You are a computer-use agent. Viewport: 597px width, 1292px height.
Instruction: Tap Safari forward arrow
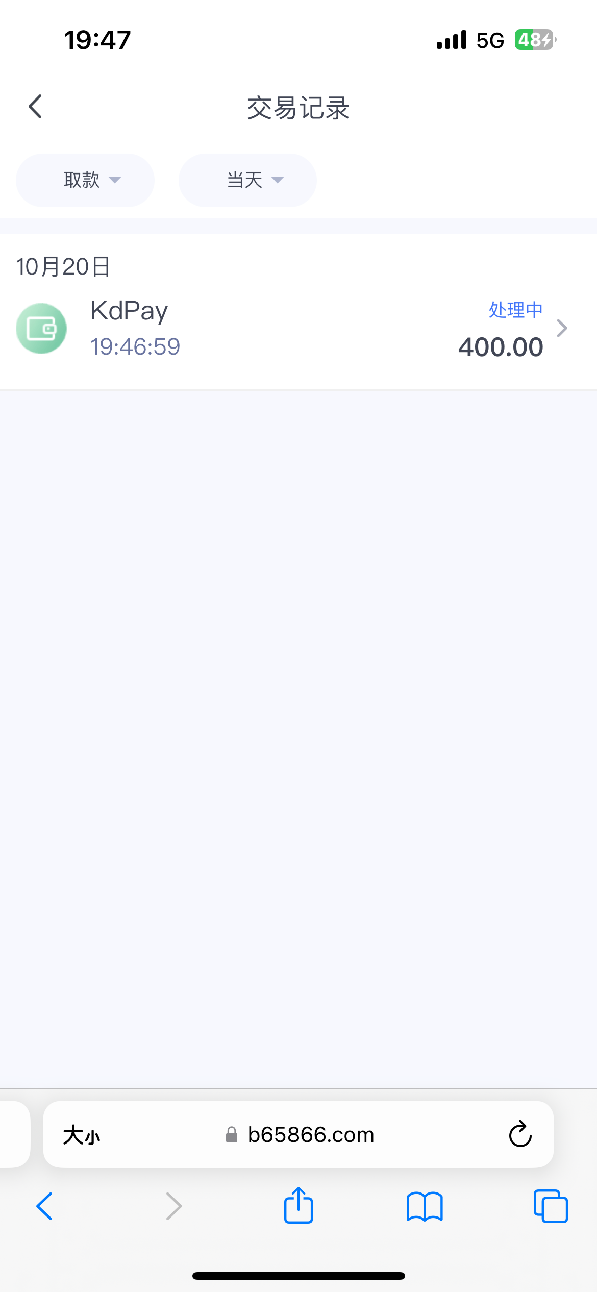[174, 1207]
